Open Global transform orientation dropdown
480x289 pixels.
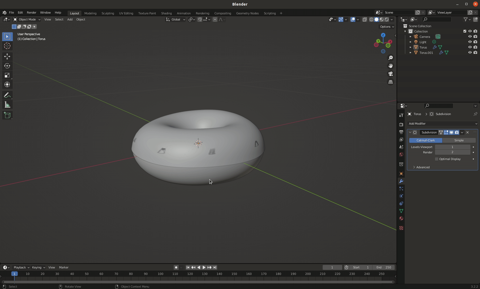click(x=175, y=19)
